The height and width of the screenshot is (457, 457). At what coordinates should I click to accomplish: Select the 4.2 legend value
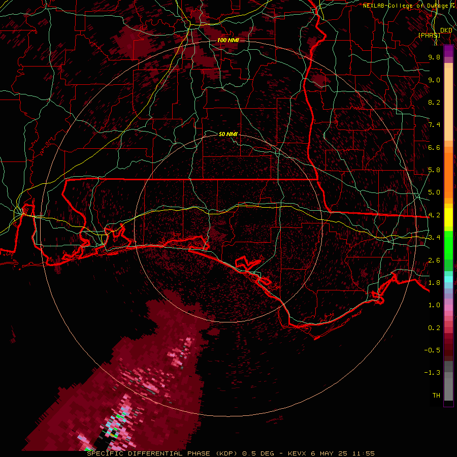point(434,215)
